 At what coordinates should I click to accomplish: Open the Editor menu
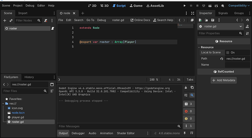41,5
